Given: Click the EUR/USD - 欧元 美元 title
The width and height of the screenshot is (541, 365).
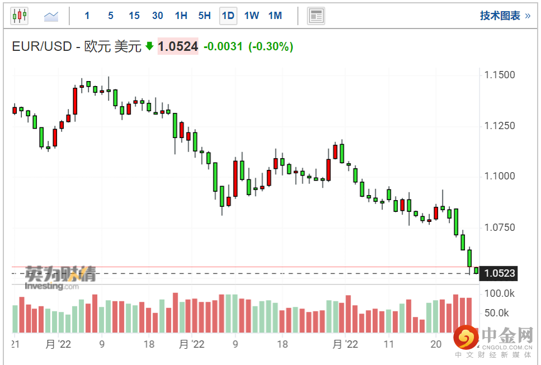Looking at the screenshot, I should pos(77,46).
